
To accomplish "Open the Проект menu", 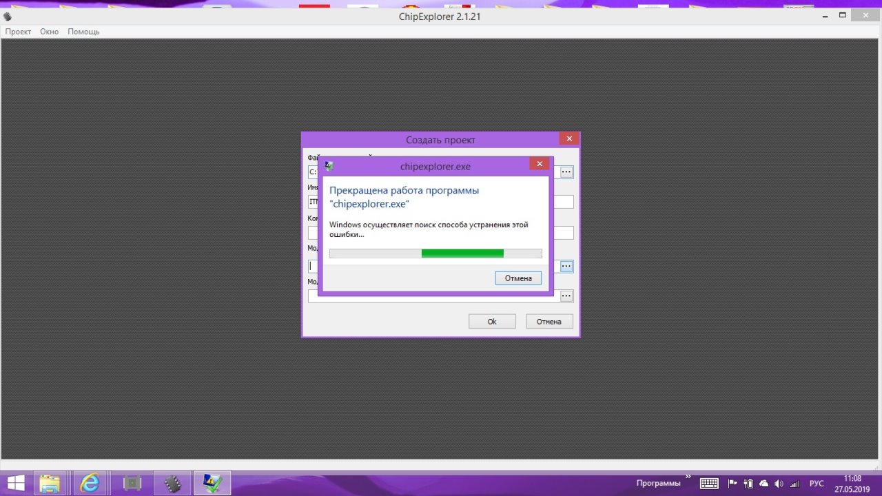I will pyautogui.click(x=18, y=32).
